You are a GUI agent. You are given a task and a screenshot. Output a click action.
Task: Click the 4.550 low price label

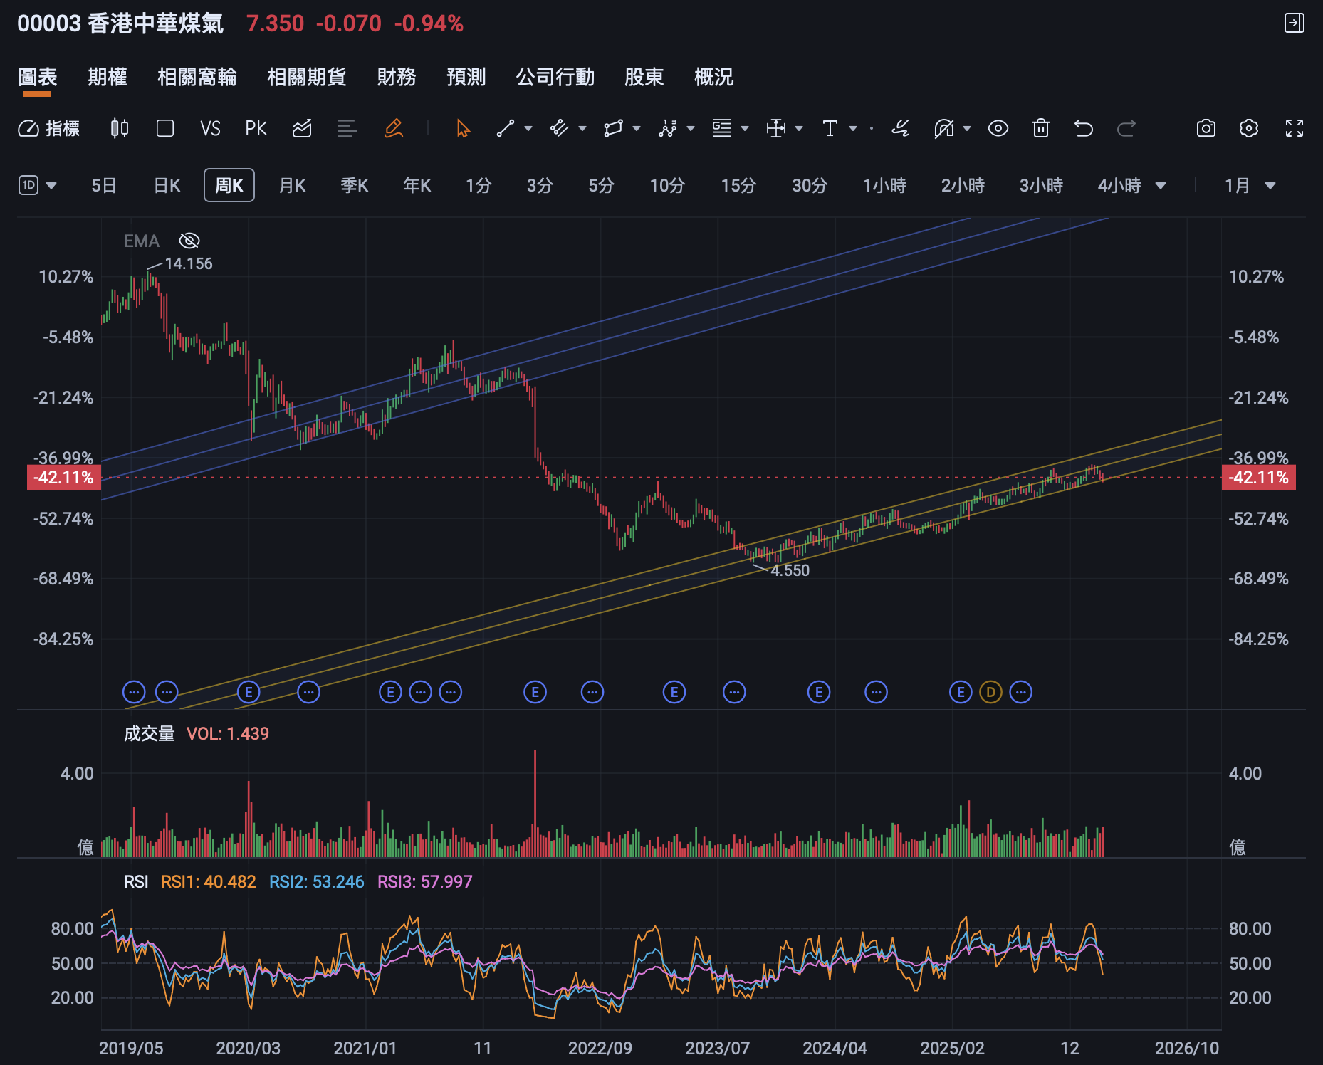790,570
